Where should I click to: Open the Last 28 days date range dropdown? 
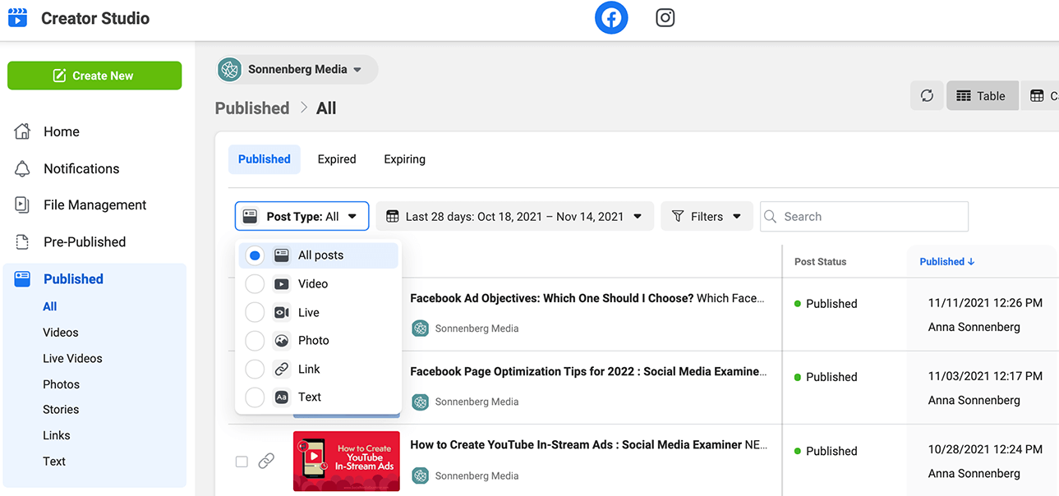point(515,217)
